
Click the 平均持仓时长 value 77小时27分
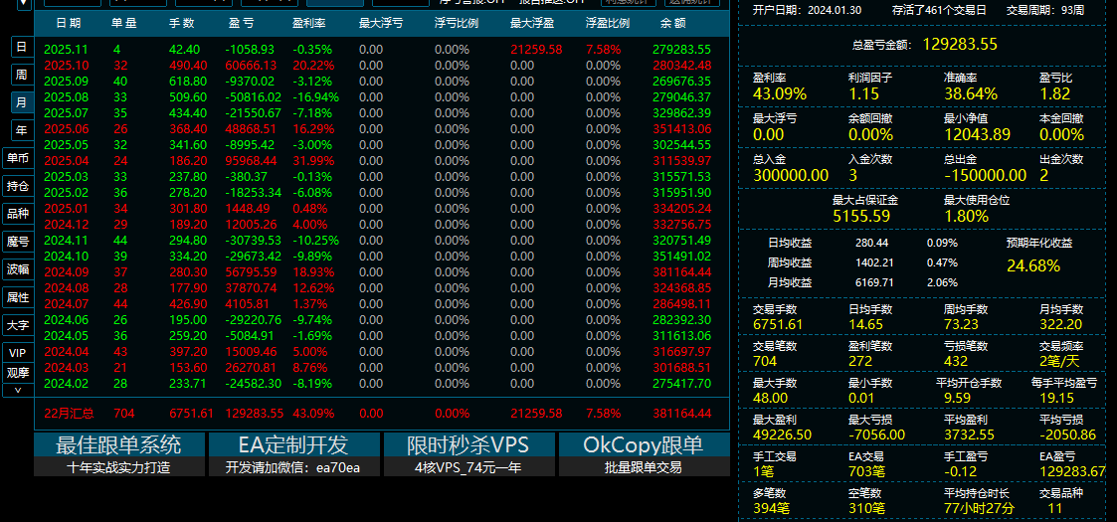point(980,508)
